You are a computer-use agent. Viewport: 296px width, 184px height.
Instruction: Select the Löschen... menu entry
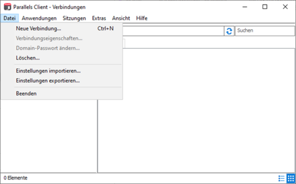click(x=62, y=58)
